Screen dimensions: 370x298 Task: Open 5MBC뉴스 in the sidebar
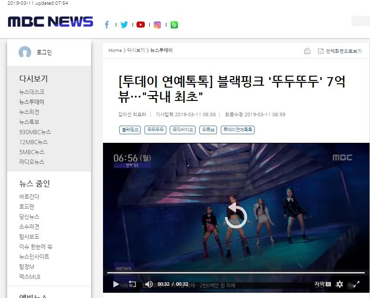click(x=32, y=152)
